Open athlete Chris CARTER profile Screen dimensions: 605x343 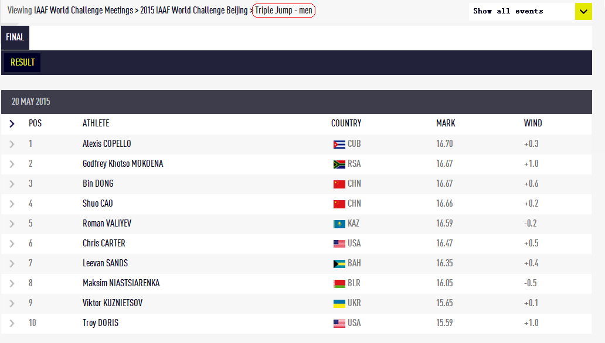(104, 243)
